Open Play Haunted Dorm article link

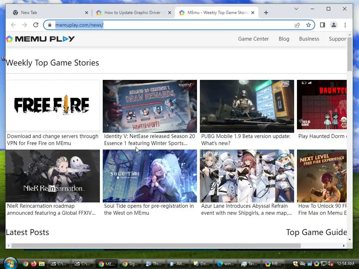(323, 136)
